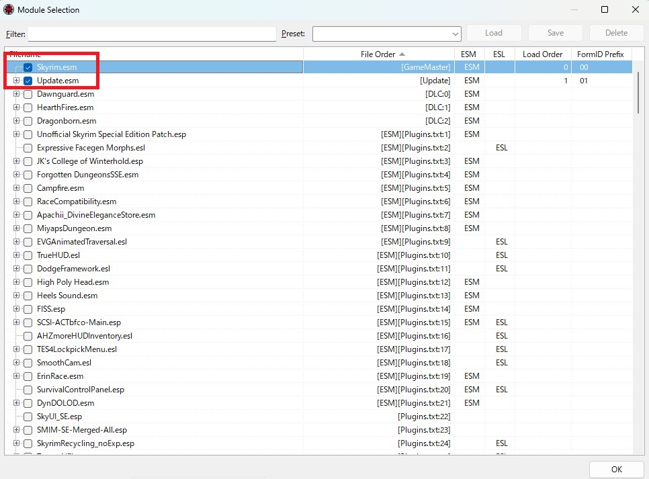Uncheck the Update.esm module checkbox
This screenshot has width=649, height=479.
(x=28, y=81)
